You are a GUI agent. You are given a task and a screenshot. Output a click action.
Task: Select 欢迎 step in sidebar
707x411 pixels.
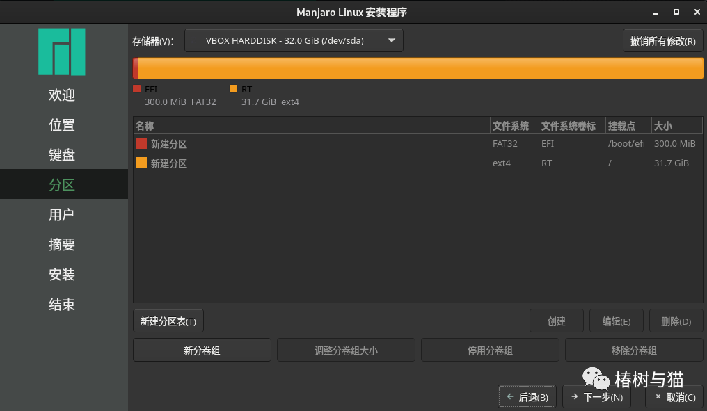point(62,95)
